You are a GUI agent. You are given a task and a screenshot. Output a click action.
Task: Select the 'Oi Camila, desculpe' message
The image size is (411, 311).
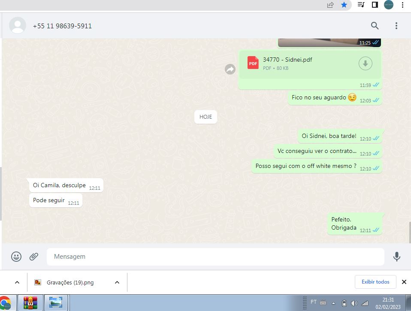66,185
